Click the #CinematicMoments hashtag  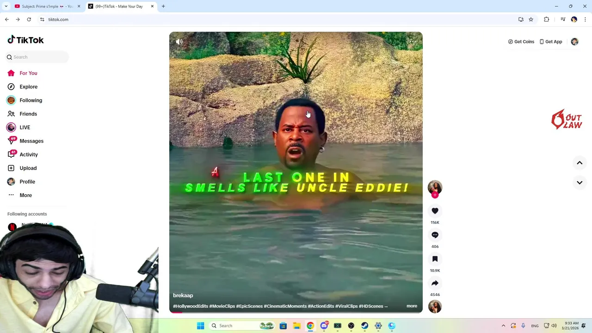click(x=285, y=306)
